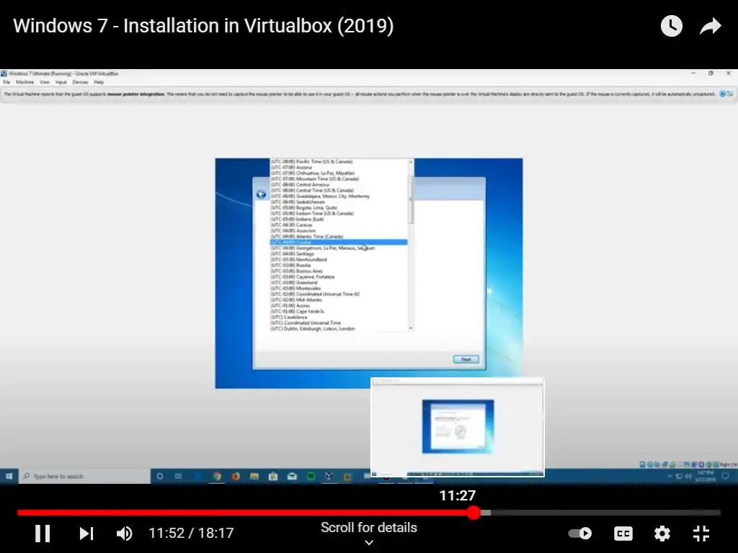Screen dimensions: 738x553
Task: Open the VirtualBox File menu
Action: point(6,82)
